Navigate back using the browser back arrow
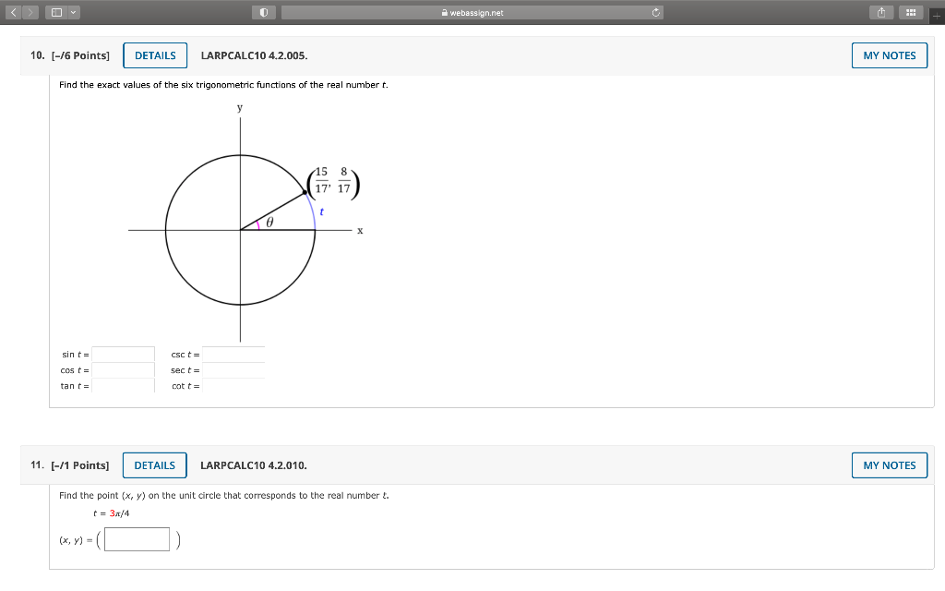 pyautogui.click(x=11, y=12)
